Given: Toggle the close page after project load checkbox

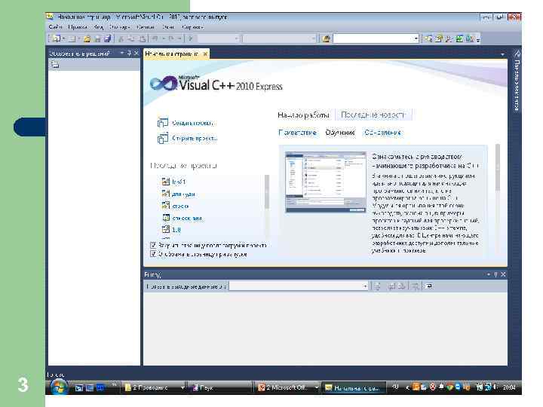Looking at the screenshot, I should (x=153, y=245).
